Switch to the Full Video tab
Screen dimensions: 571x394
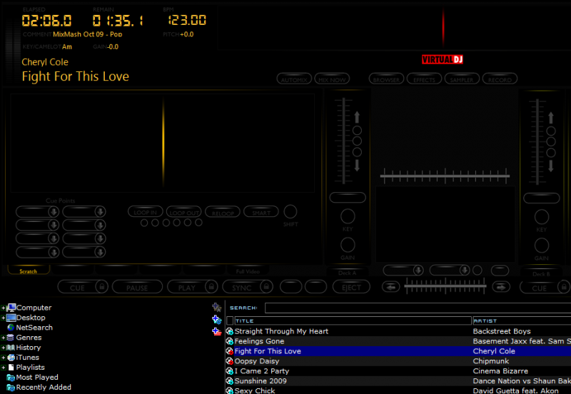coord(248,271)
